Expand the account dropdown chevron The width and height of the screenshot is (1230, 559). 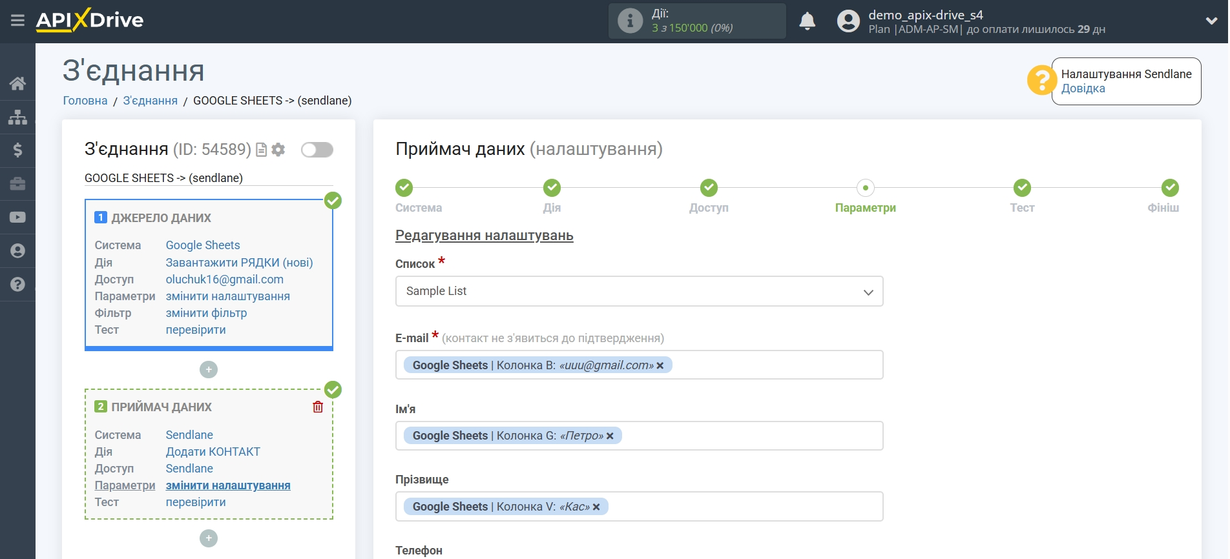click(x=1211, y=21)
